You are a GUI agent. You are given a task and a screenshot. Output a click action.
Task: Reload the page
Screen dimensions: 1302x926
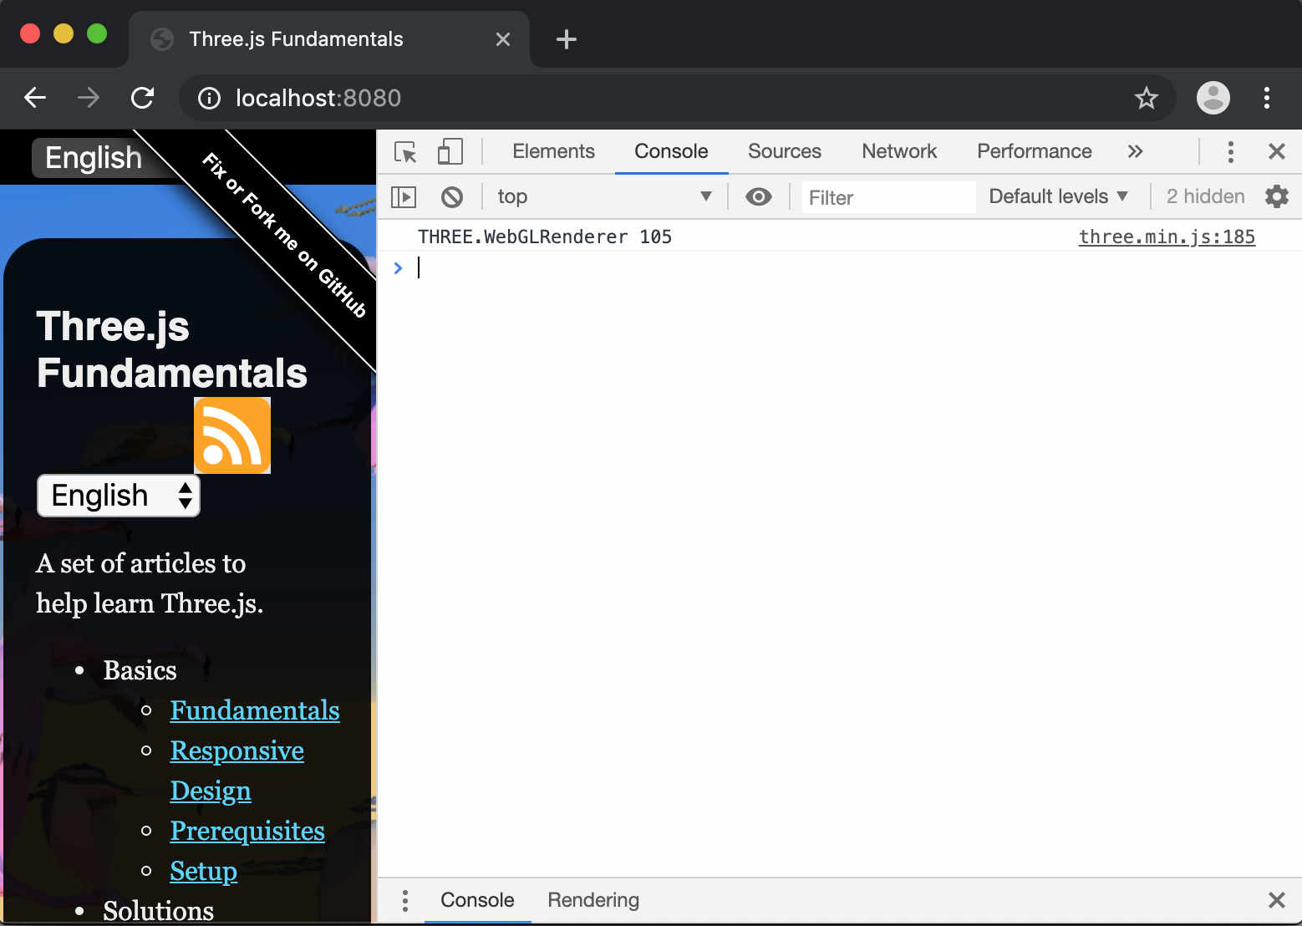click(143, 99)
